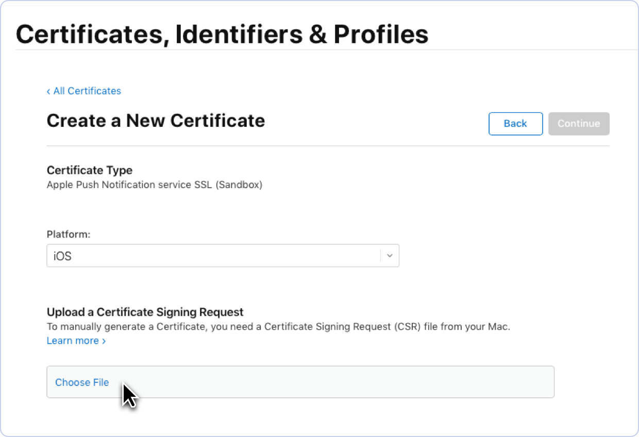Click the iOS value in the Platform field
Viewport: 639px width, 437px height.
point(62,256)
